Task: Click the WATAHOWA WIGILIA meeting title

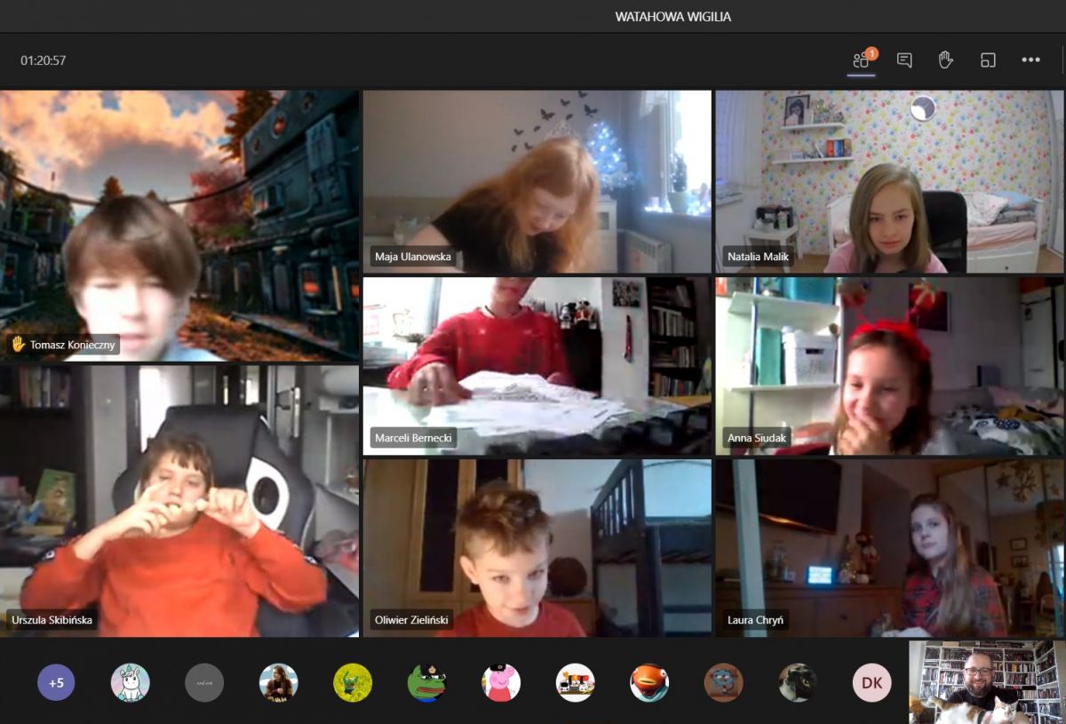Action: coord(673,17)
